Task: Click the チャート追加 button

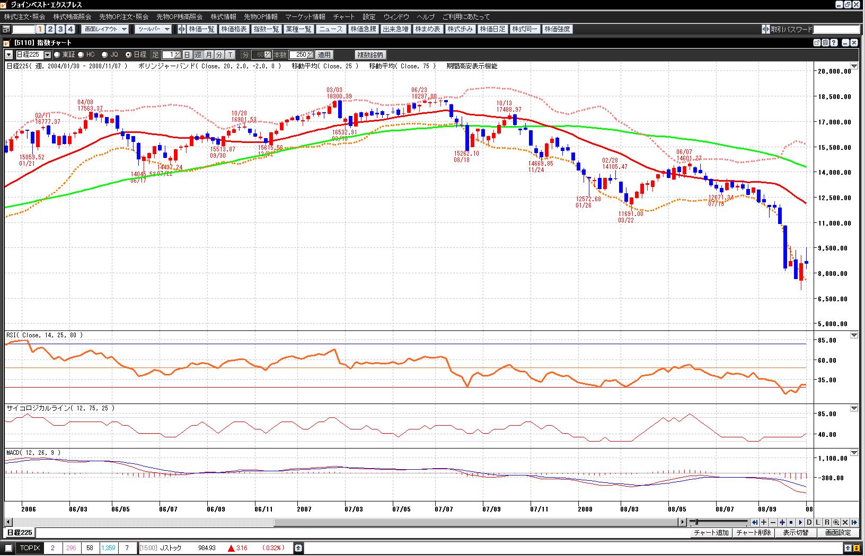Action: (711, 533)
